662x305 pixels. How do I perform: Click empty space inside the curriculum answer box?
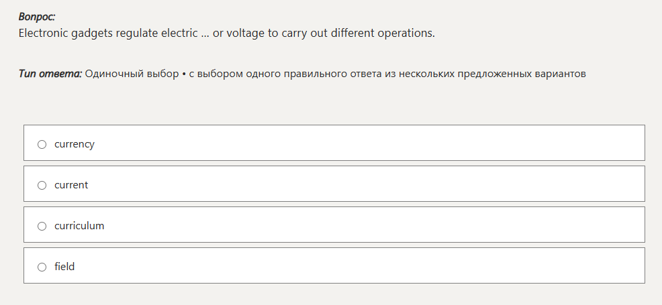coord(369,225)
